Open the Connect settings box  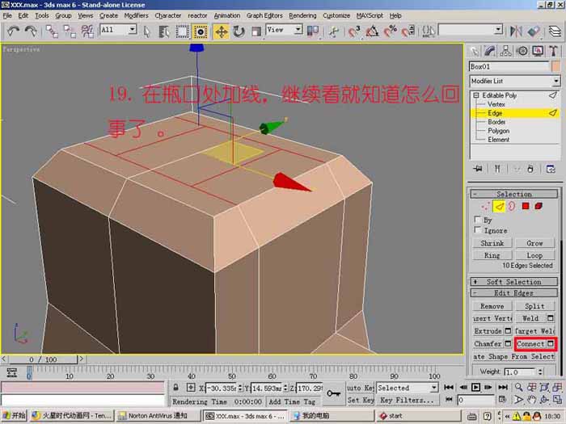click(x=550, y=344)
